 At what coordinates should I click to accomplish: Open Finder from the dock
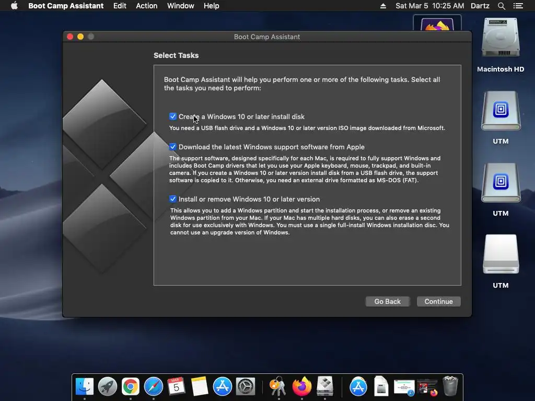click(x=85, y=387)
